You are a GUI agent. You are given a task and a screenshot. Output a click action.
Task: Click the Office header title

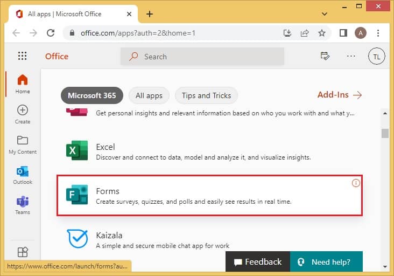click(57, 57)
